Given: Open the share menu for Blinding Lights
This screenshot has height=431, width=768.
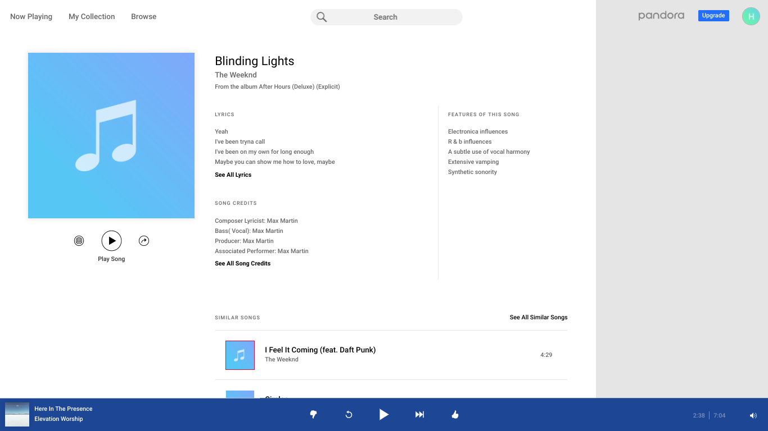Looking at the screenshot, I should [x=144, y=240].
